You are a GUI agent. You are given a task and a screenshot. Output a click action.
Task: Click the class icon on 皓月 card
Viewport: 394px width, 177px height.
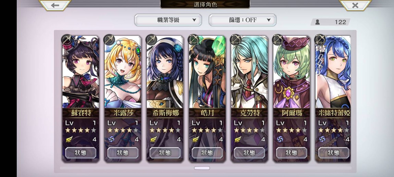point(194,40)
